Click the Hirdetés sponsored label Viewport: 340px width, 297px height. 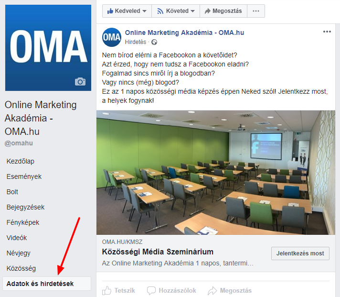pyautogui.click(x=136, y=42)
